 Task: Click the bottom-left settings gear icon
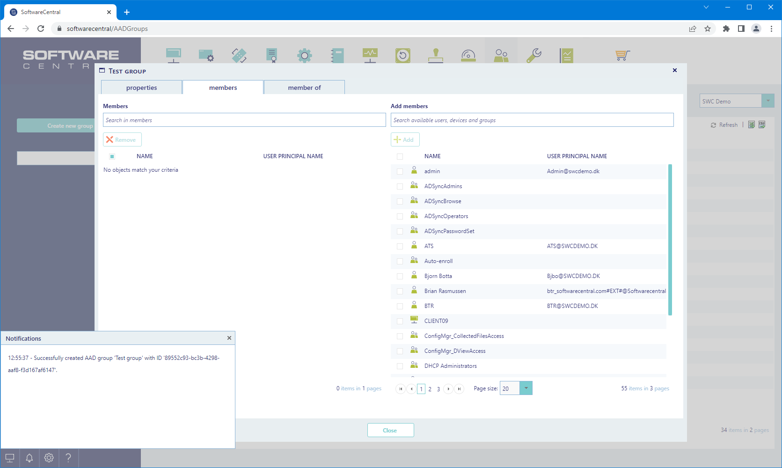(x=49, y=458)
